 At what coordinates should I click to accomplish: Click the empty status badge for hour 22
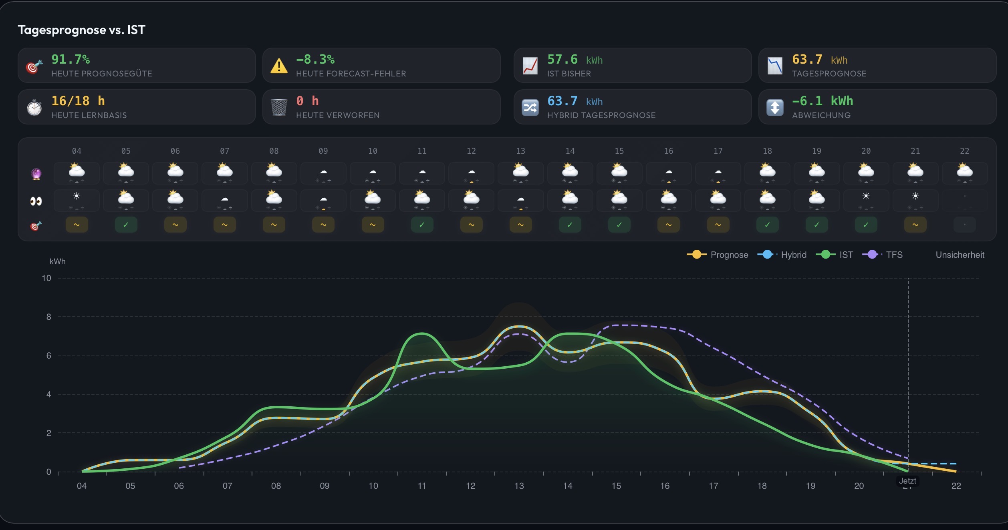pos(964,225)
